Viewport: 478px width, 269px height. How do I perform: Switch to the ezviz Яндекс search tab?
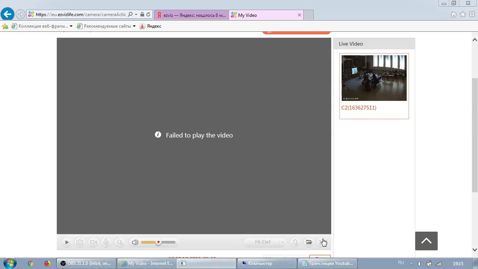coord(191,15)
